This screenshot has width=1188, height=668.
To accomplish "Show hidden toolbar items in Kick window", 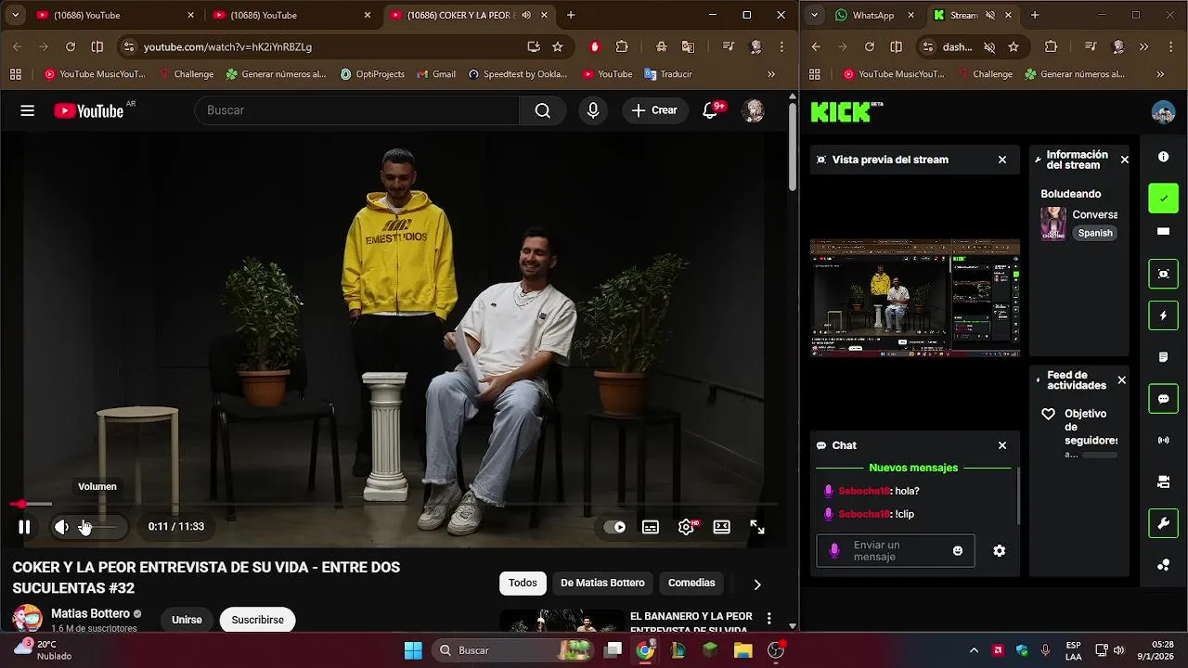I will [1143, 46].
